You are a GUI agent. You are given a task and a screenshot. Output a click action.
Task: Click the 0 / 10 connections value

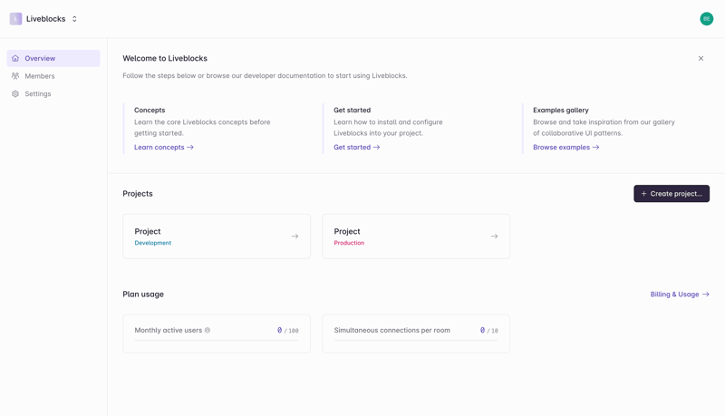coord(488,330)
